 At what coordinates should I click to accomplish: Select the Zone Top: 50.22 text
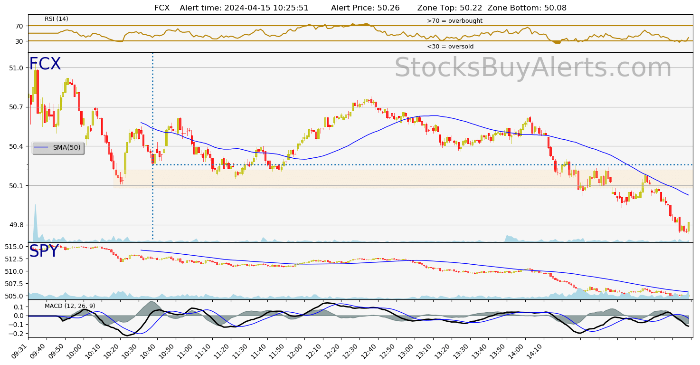coord(449,8)
